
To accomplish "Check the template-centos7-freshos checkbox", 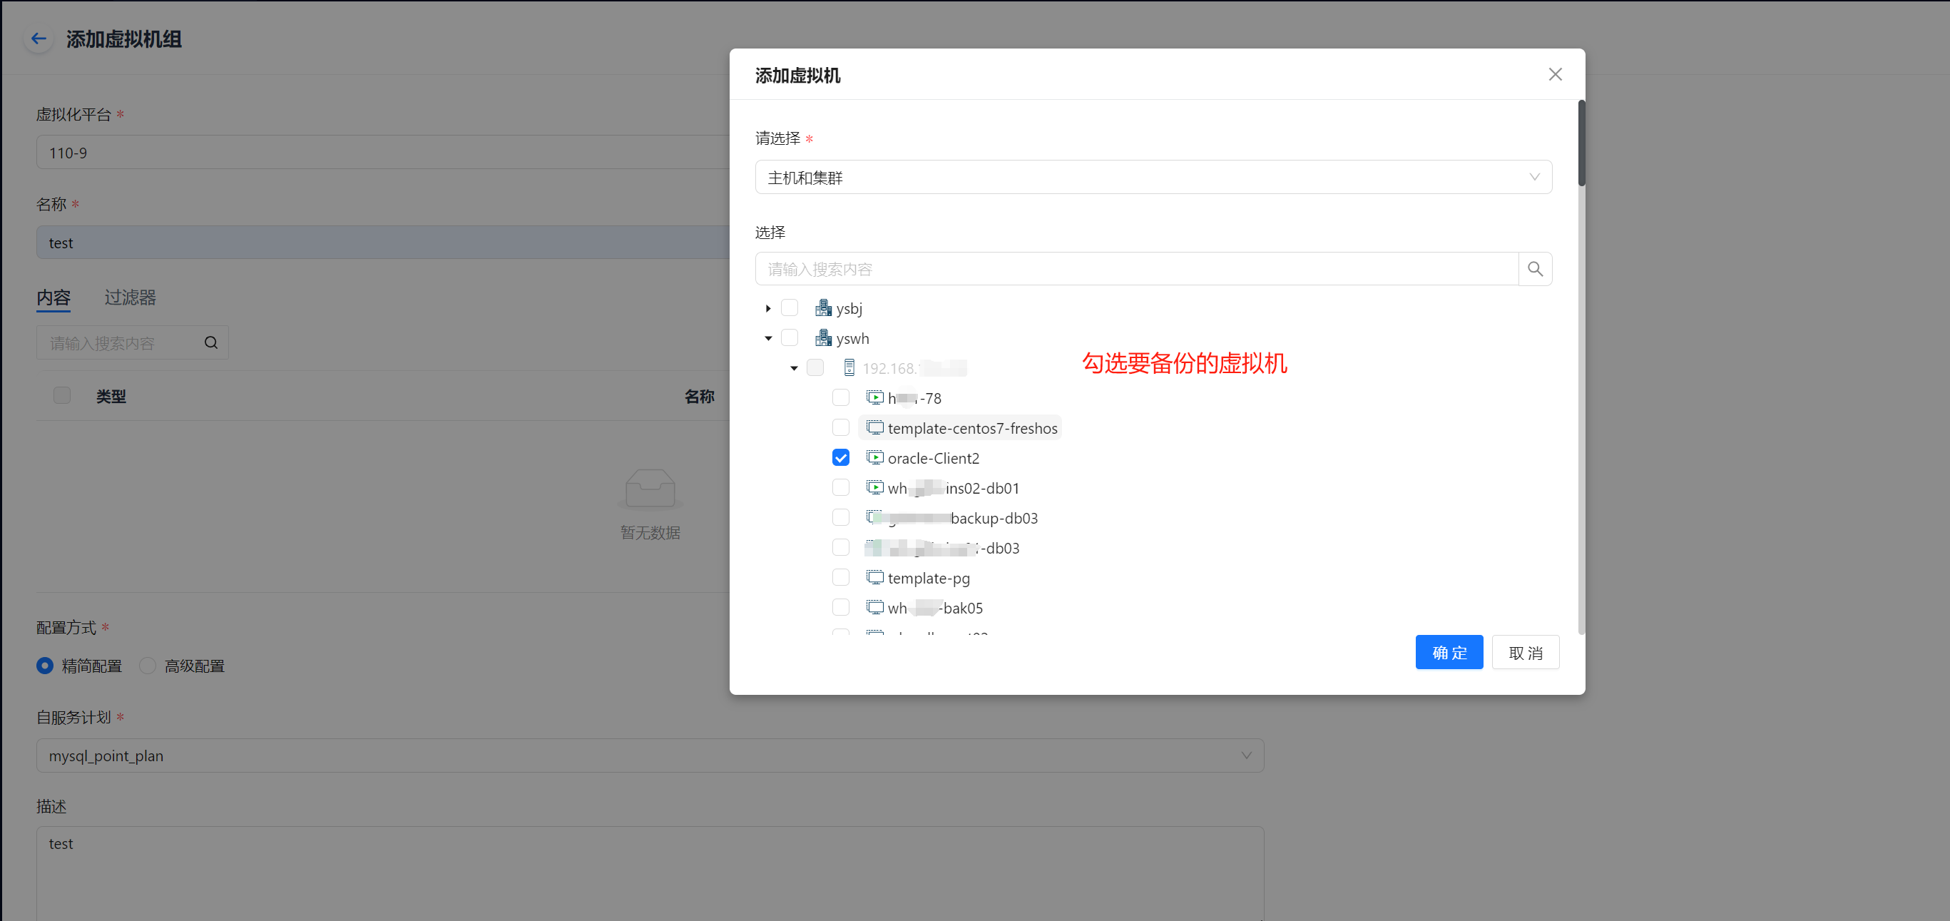I will [x=840, y=428].
